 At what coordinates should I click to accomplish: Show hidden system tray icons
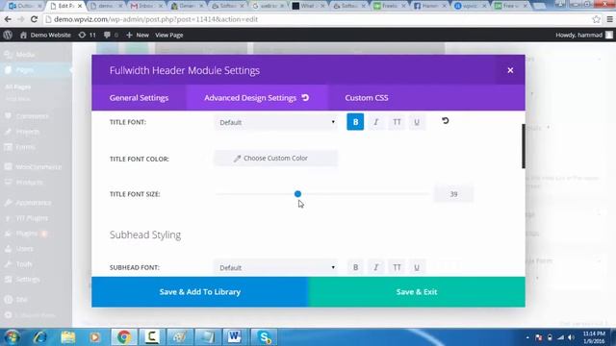point(527,337)
